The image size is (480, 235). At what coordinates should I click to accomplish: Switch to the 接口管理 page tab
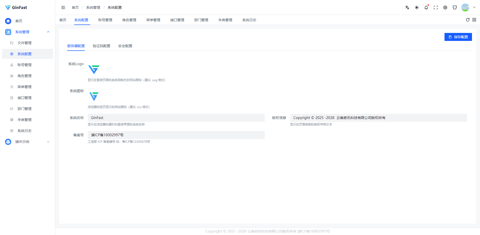177,20
